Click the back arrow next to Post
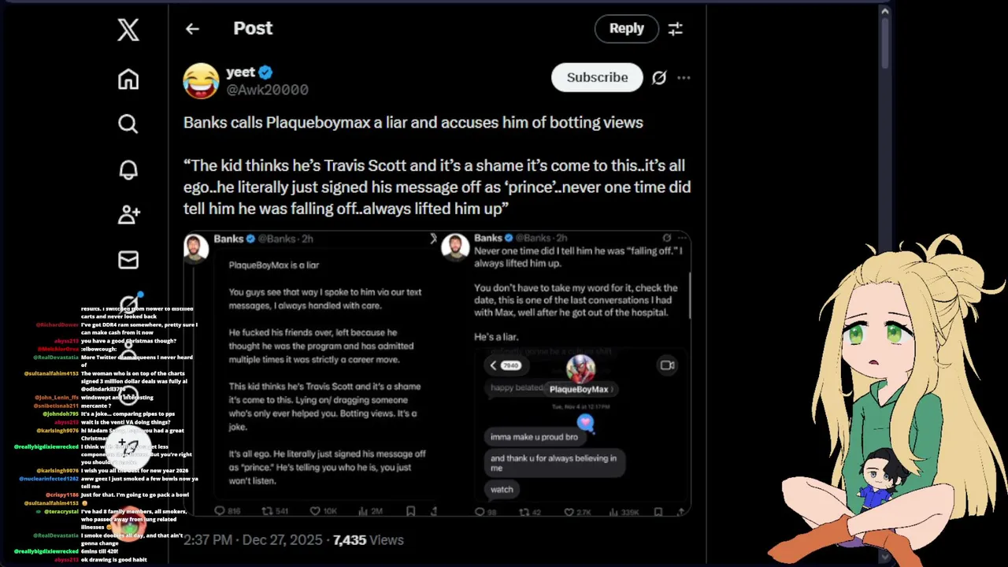This screenshot has width=1008, height=567. [x=192, y=28]
